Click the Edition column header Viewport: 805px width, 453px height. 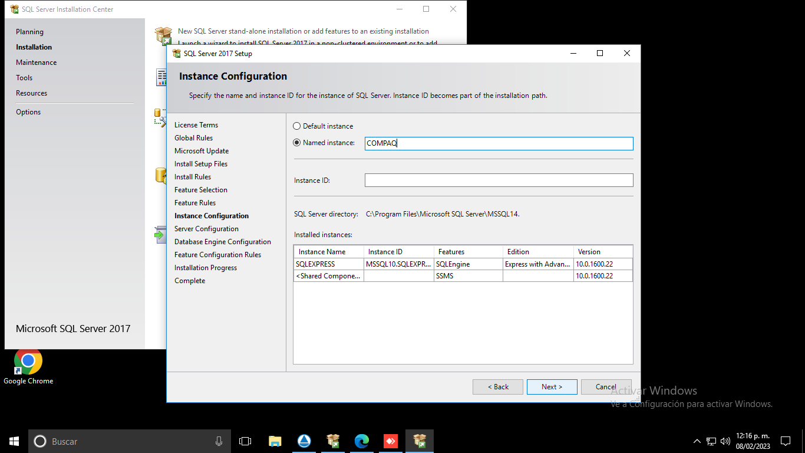538,252
